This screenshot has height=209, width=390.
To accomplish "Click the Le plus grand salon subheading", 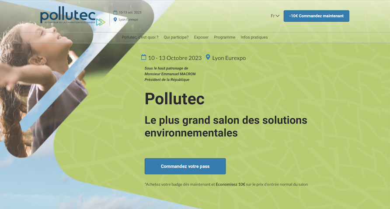I will click(226, 127).
